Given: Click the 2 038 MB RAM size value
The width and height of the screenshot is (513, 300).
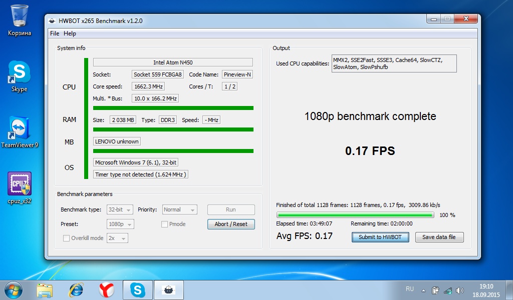Looking at the screenshot, I should click(123, 120).
